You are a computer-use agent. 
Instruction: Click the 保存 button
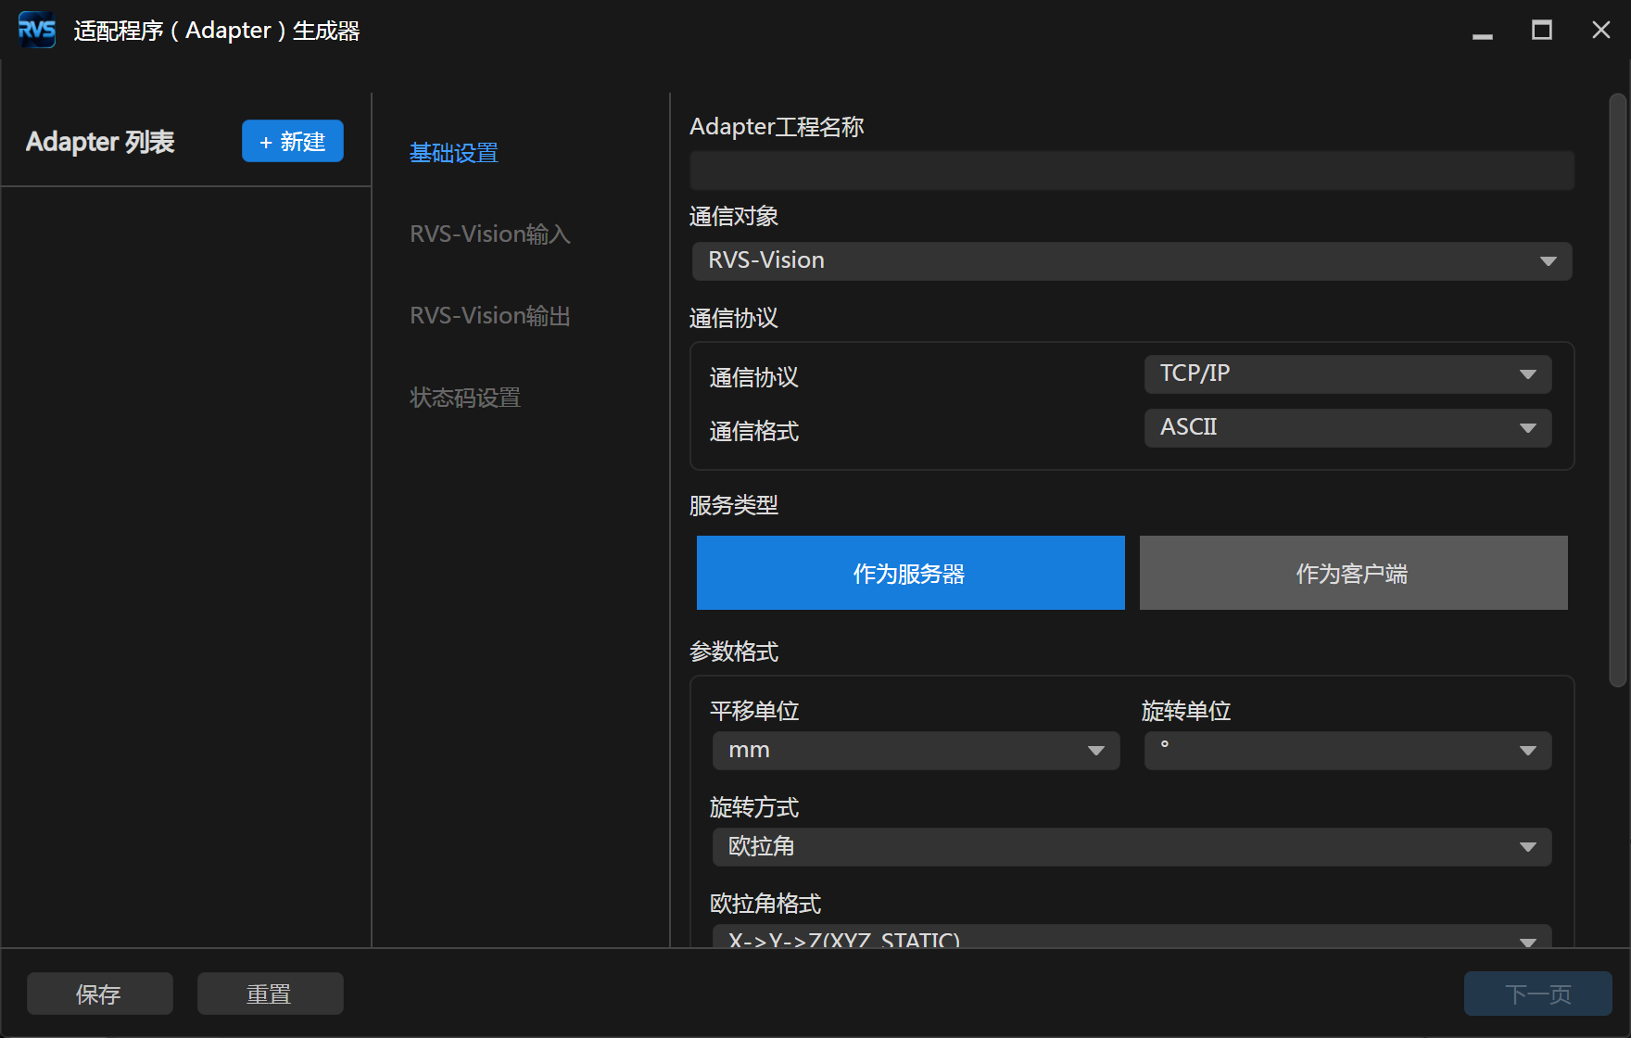point(100,994)
